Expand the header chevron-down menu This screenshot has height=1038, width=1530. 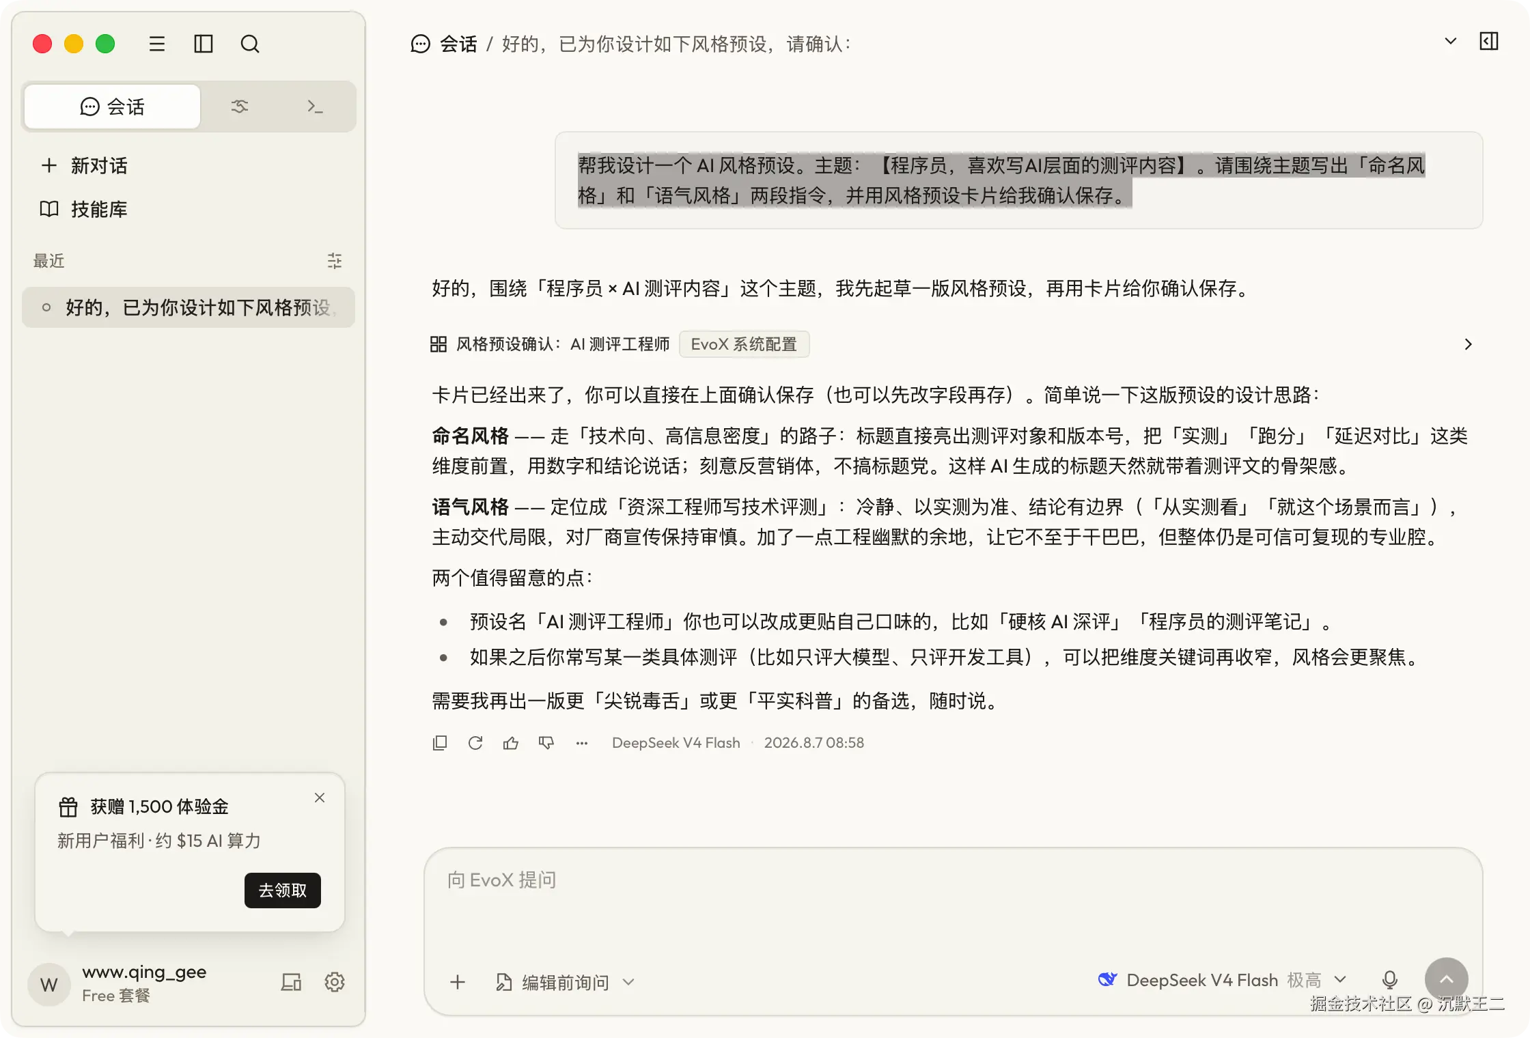click(1451, 41)
